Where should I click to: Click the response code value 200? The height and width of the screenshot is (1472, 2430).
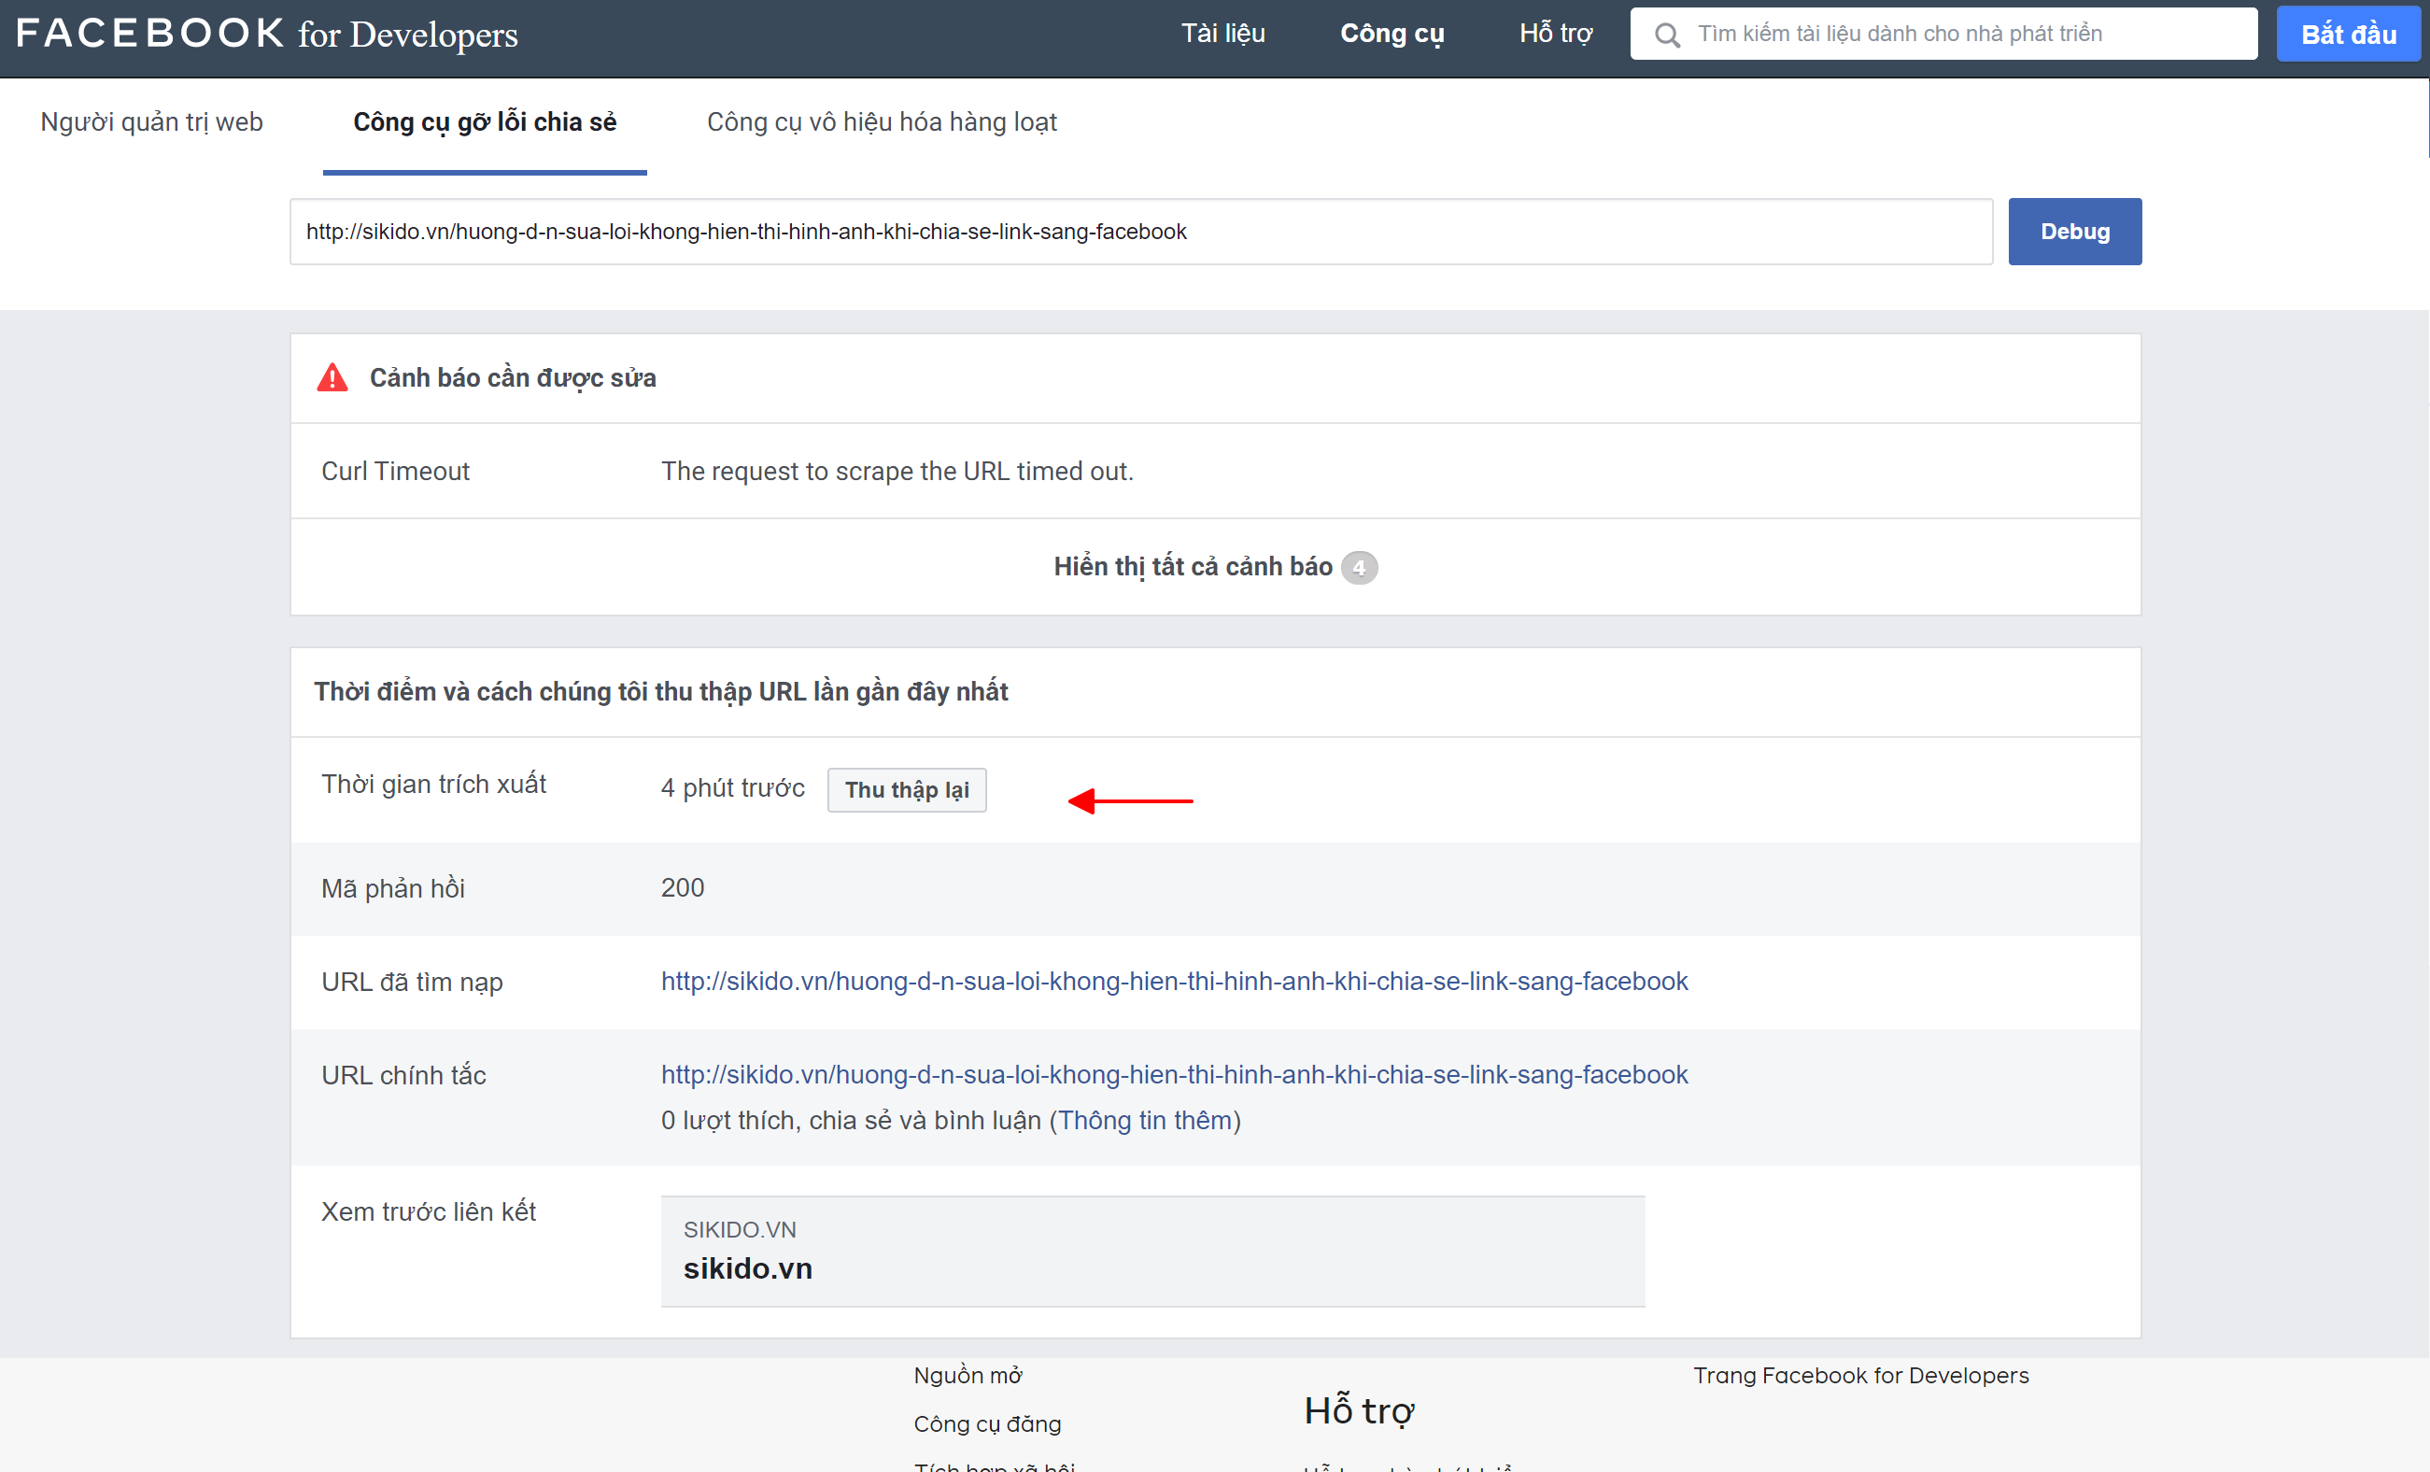click(683, 888)
